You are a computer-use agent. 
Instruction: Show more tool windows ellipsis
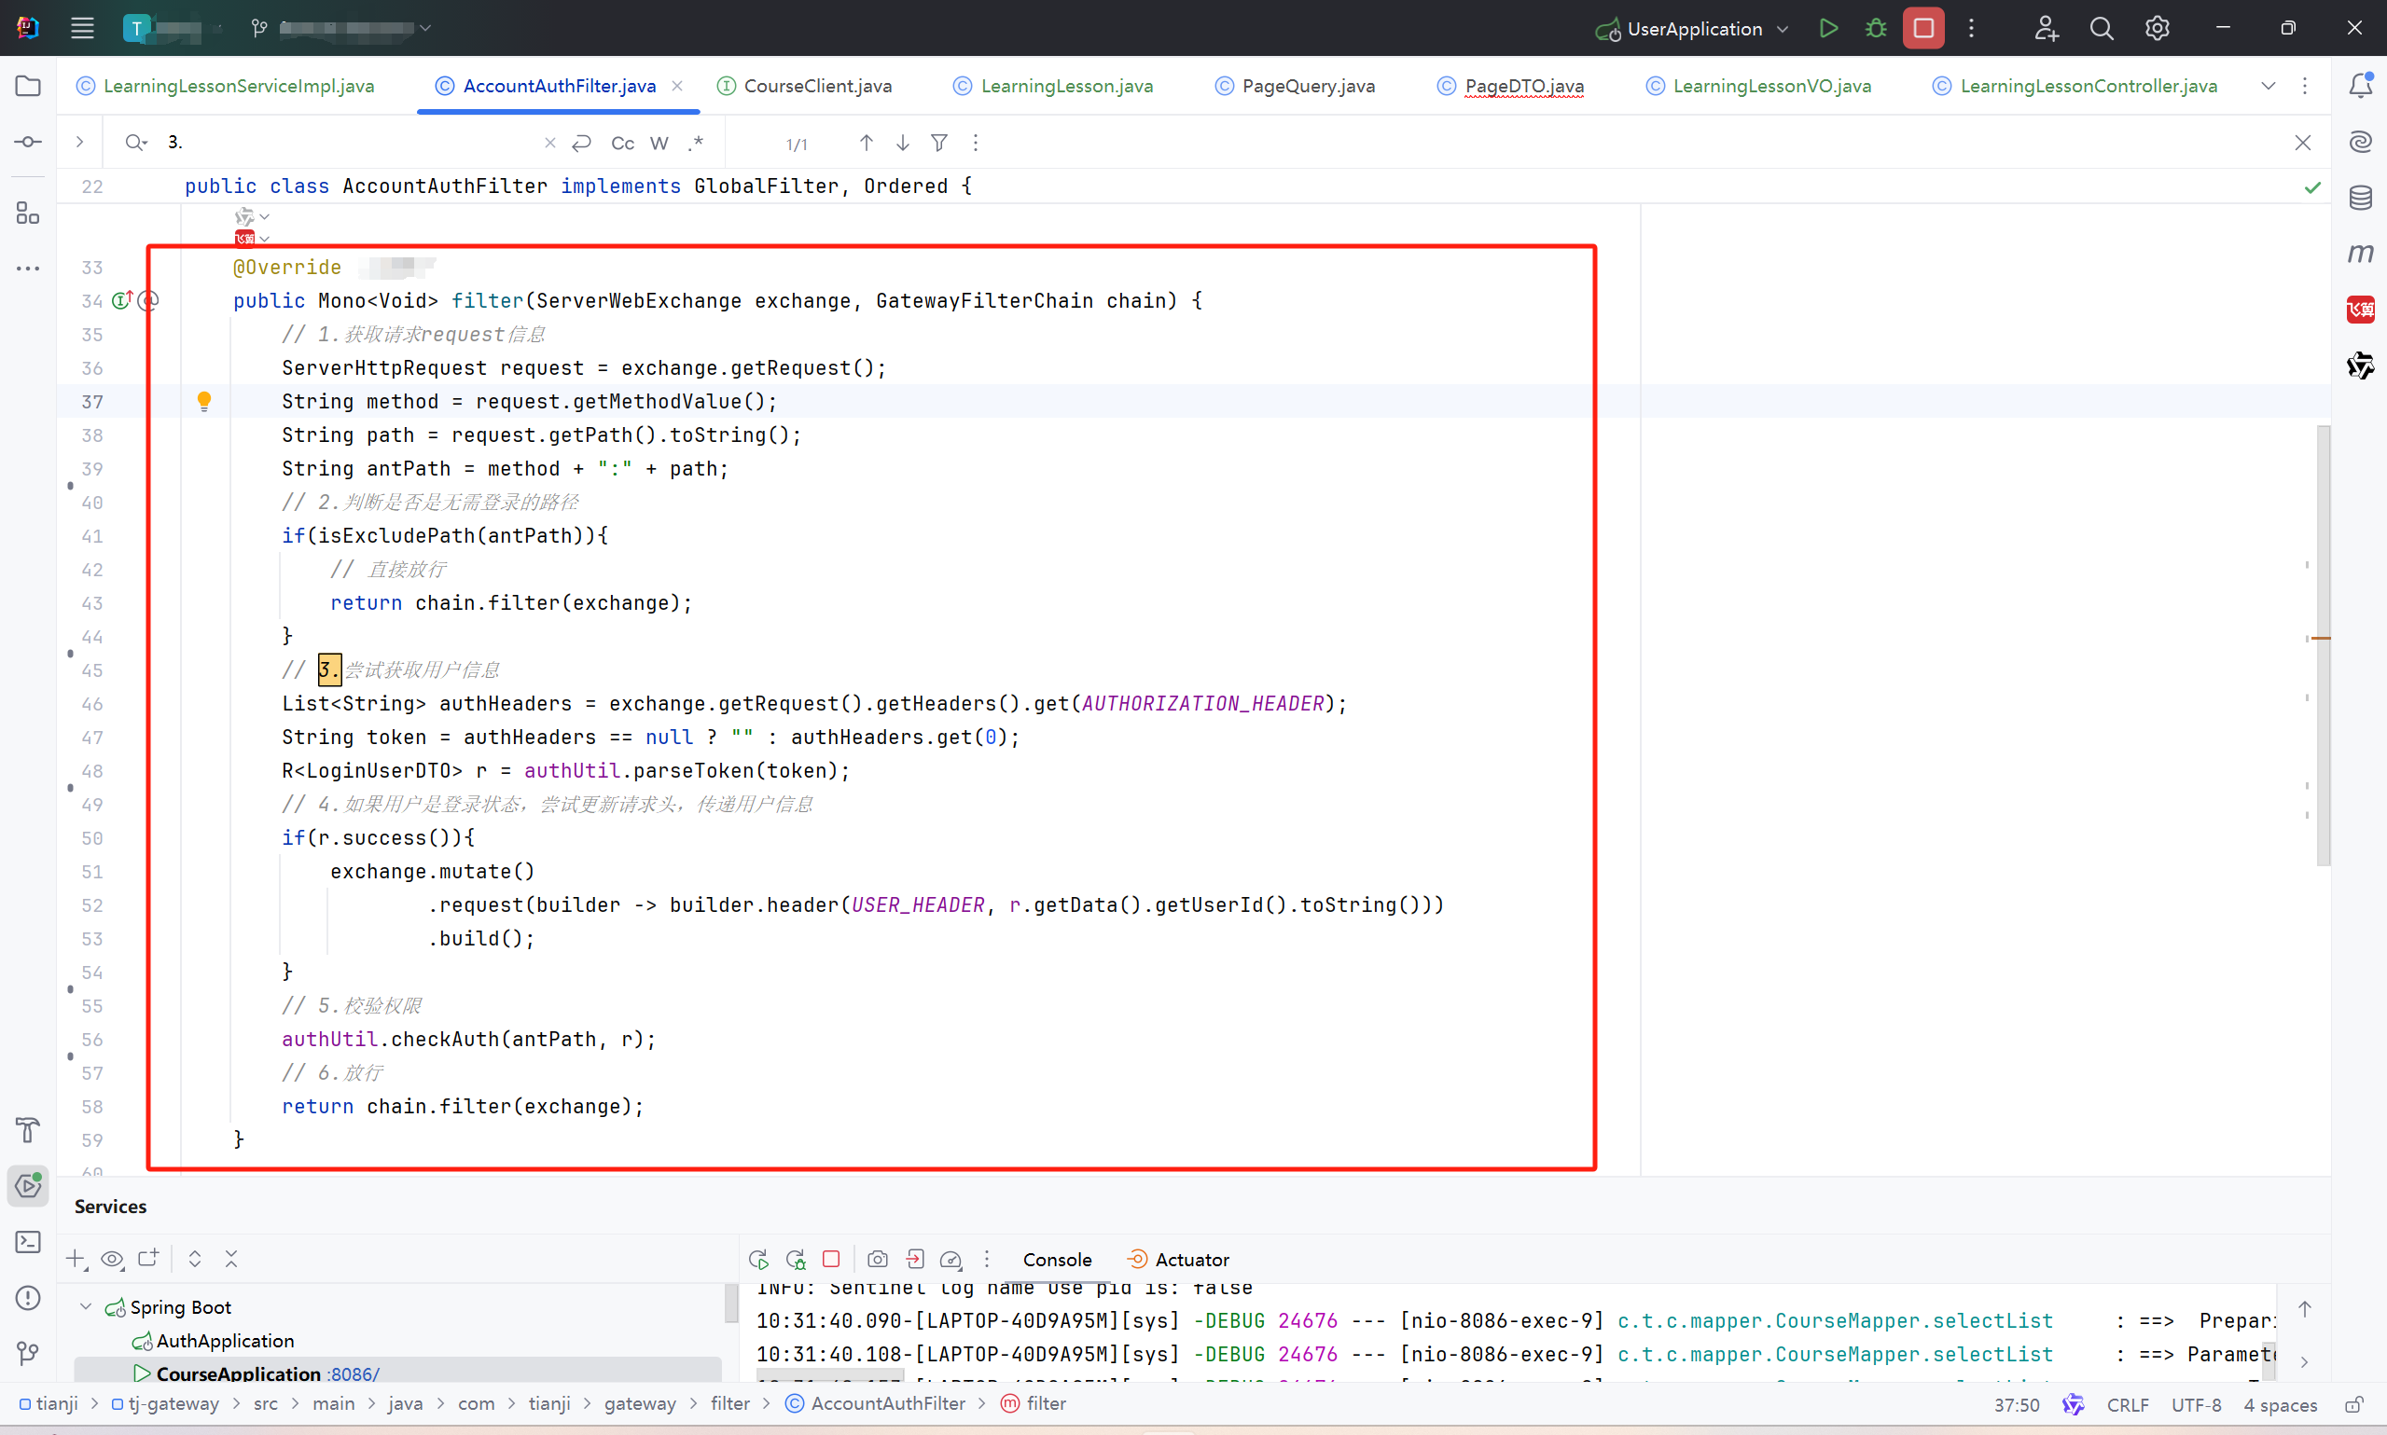(x=28, y=269)
